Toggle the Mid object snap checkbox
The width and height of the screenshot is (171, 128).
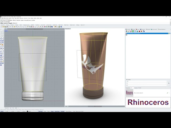(11, 110)
